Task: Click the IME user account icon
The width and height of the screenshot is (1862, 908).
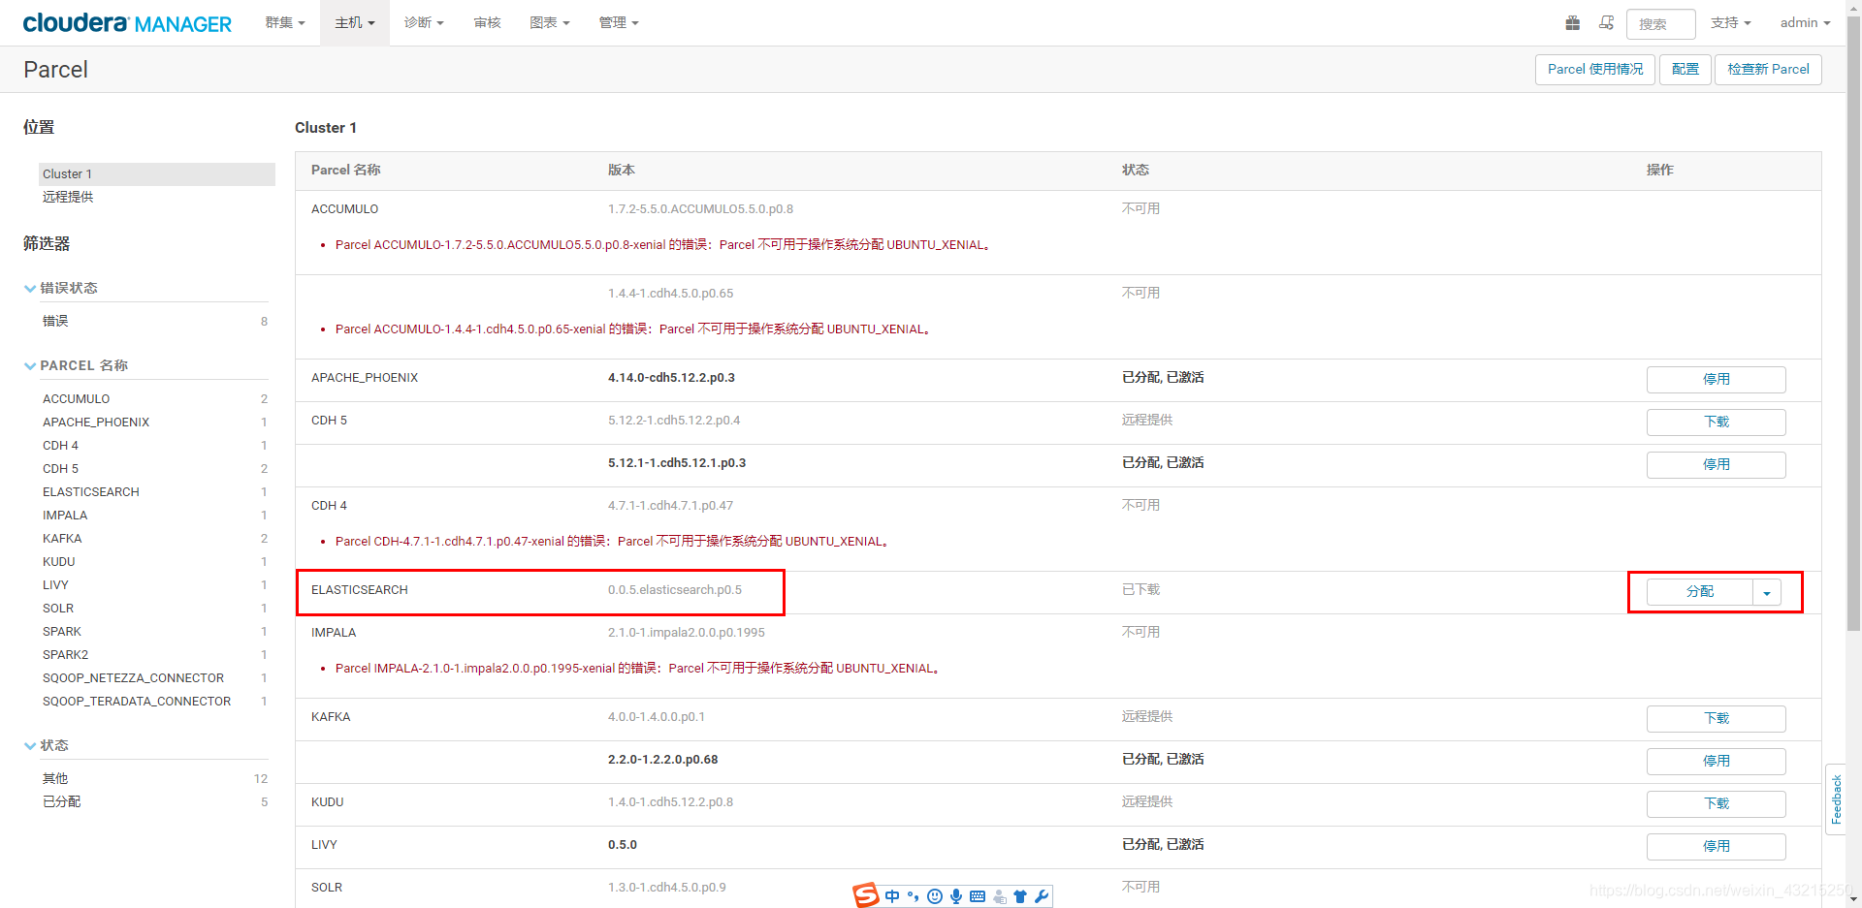Action: click(x=999, y=896)
